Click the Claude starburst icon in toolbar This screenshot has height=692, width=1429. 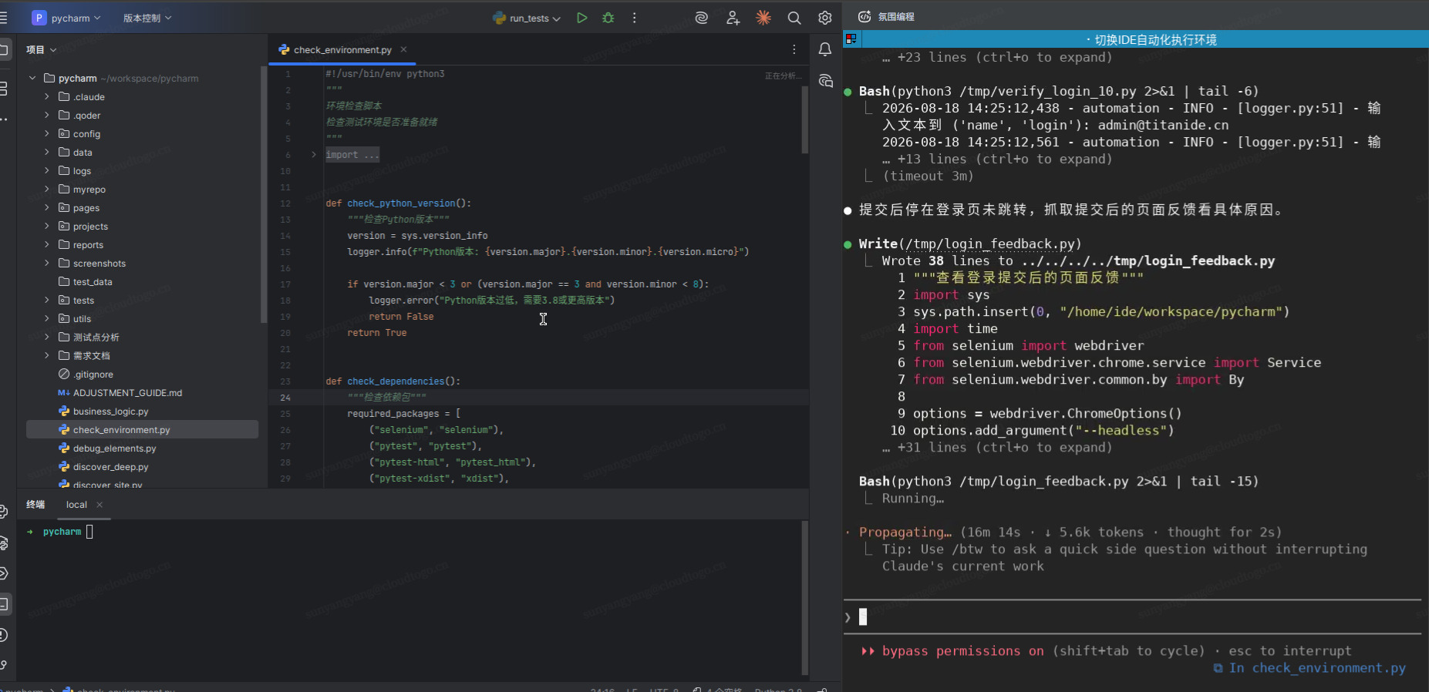pyautogui.click(x=763, y=18)
